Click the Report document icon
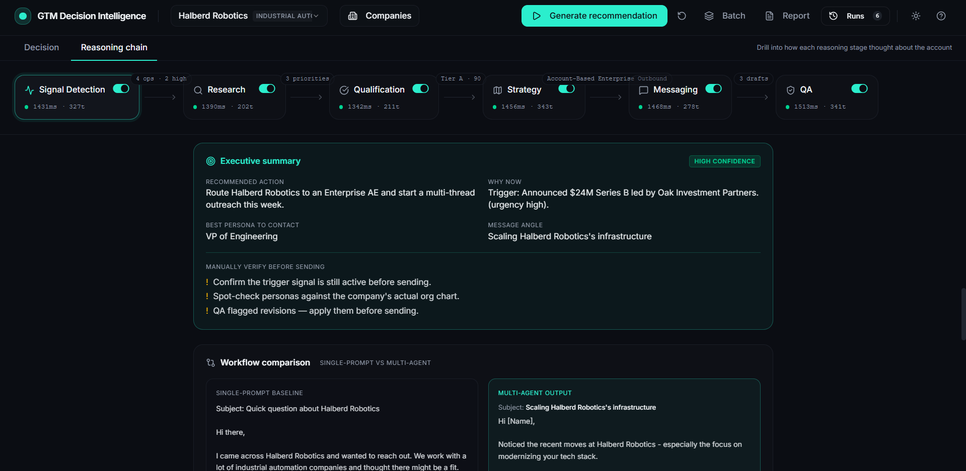 coord(769,16)
